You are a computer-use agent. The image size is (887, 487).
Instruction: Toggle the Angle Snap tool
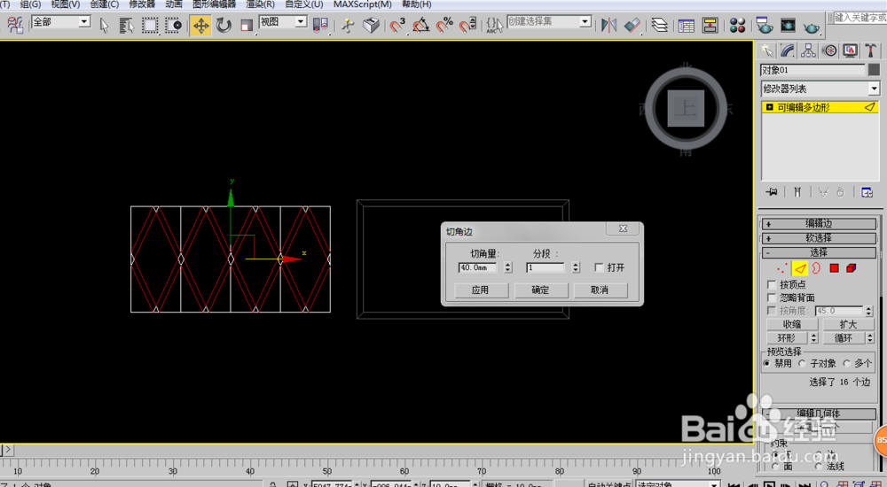(420, 26)
